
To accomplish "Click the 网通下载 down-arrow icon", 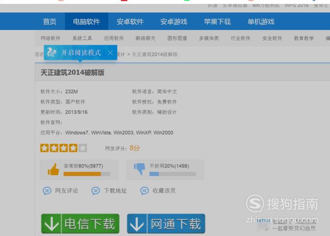I will point(137,224).
